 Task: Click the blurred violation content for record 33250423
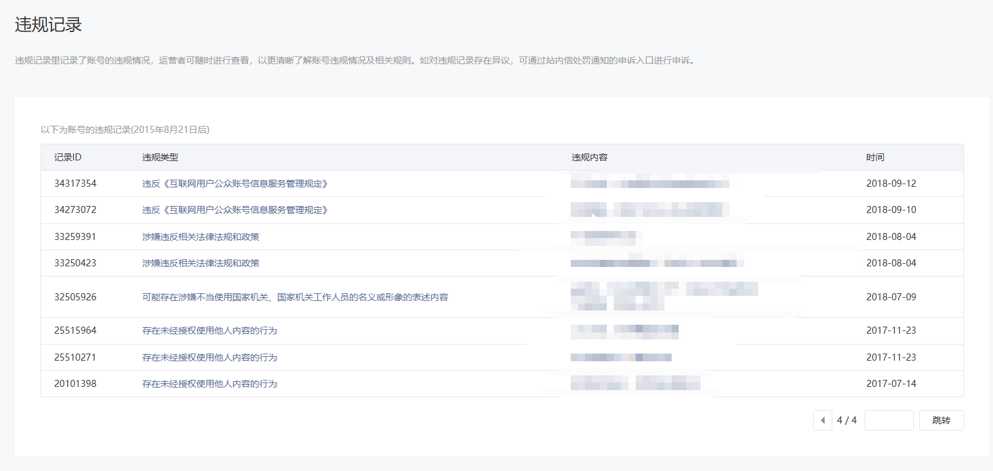[657, 263]
